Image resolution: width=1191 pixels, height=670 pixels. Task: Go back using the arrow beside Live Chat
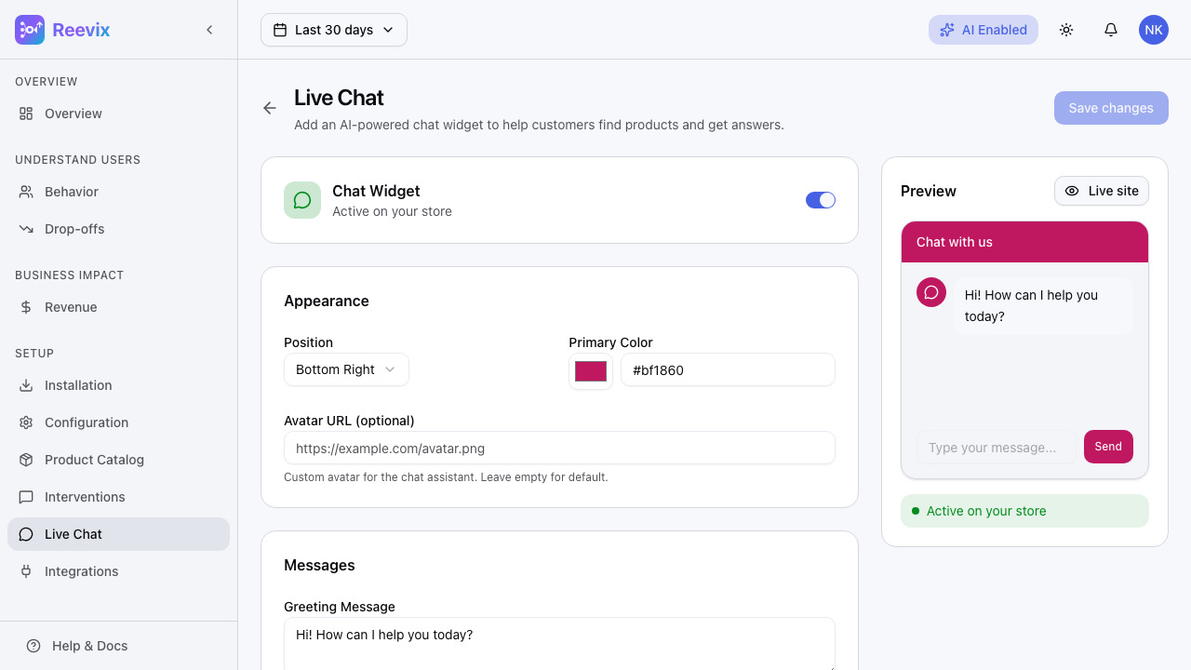pyautogui.click(x=270, y=108)
